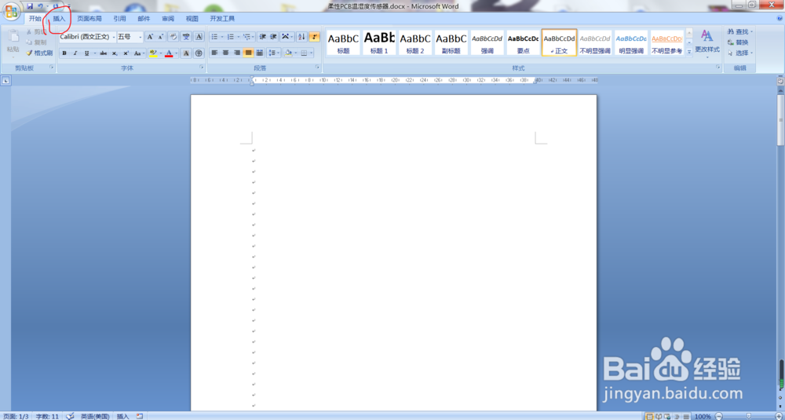
Task: Click the 选择 select button
Action: tap(740, 53)
